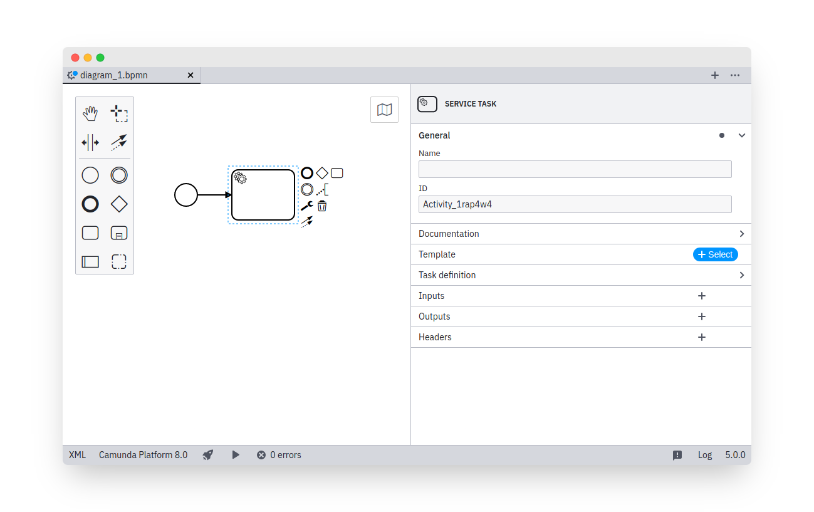814x512 pixels.
Task: Delete the service task with the trash icon
Action: pyautogui.click(x=321, y=206)
